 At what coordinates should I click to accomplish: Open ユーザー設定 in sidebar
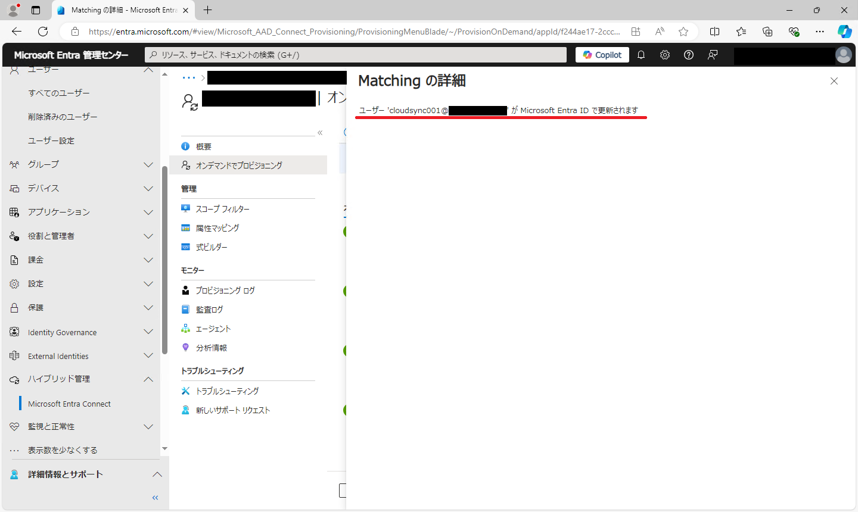[51, 141]
